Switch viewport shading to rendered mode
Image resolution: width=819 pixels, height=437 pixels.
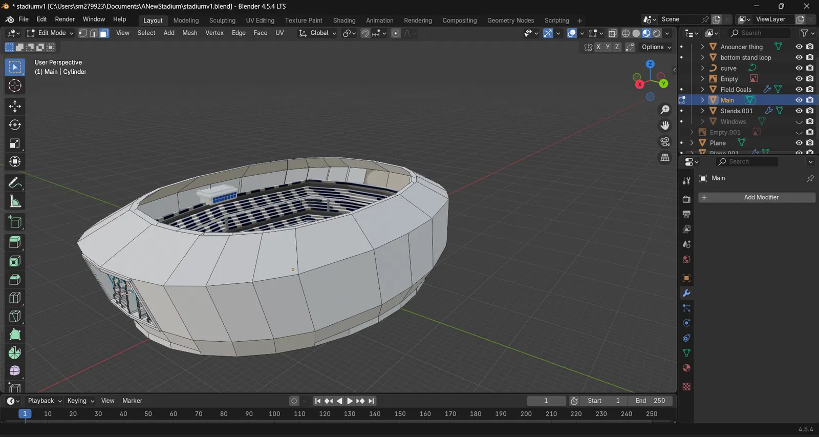pos(657,33)
